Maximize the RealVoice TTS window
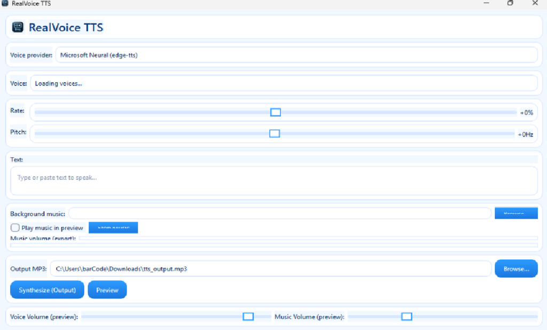Screen dimensions: 547x330 pyautogui.click(x=510, y=3)
